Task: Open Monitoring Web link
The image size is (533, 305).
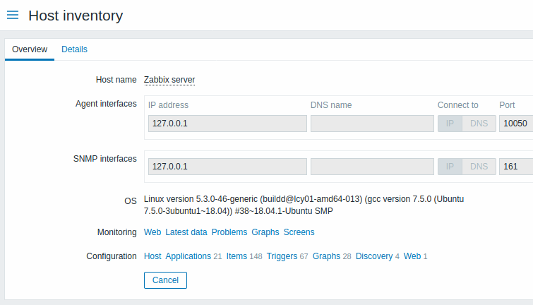Action: pyautogui.click(x=152, y=232)
